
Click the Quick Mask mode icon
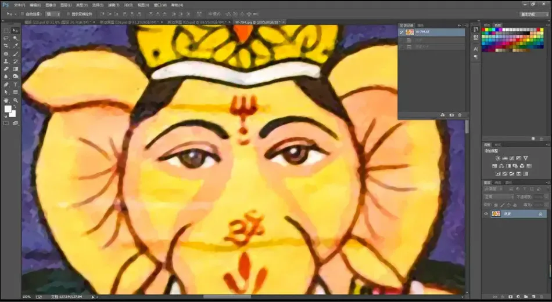6,123
